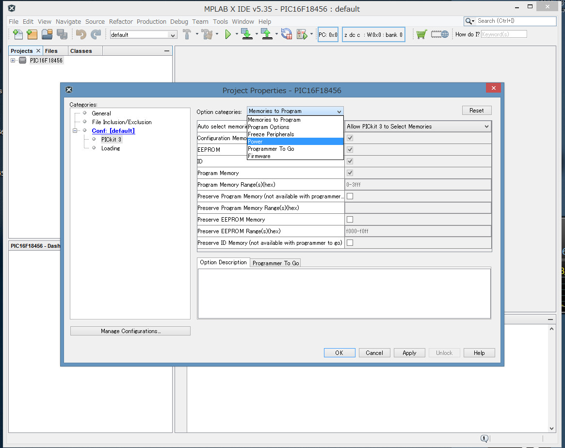Expand the PIC16F18456 project node
The image size is (565, 448).
coord(13,61)
